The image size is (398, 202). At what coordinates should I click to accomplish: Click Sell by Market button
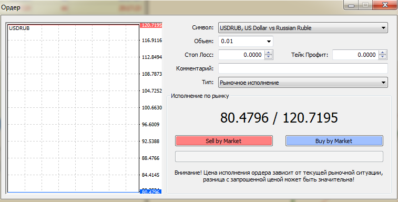pyautogui.click(x=223, y=141)
